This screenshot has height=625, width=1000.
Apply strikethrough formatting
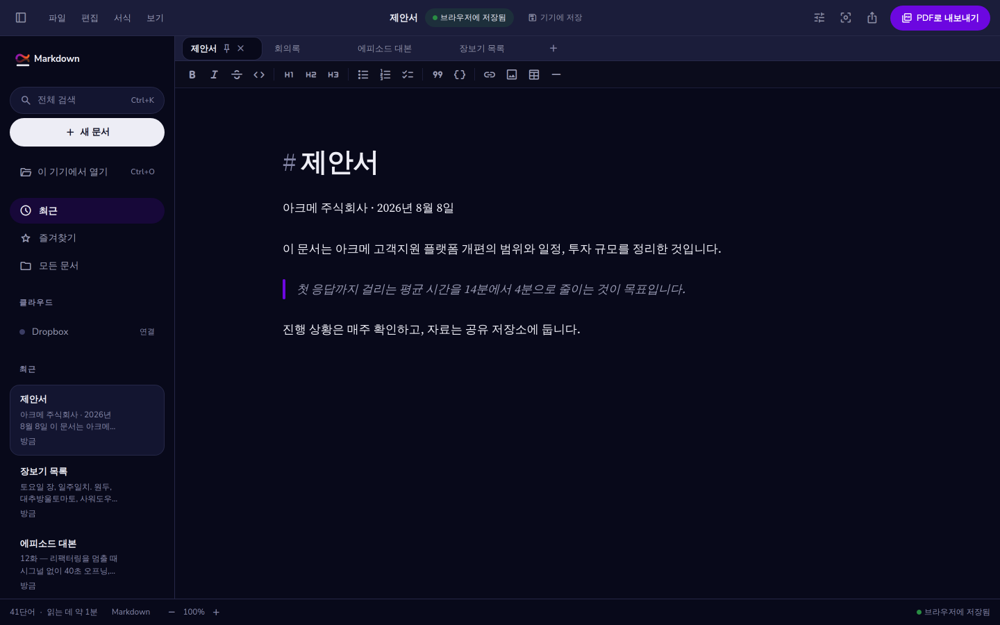(237, 74)
